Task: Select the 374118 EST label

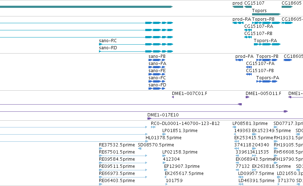Action: click(243, 145)
